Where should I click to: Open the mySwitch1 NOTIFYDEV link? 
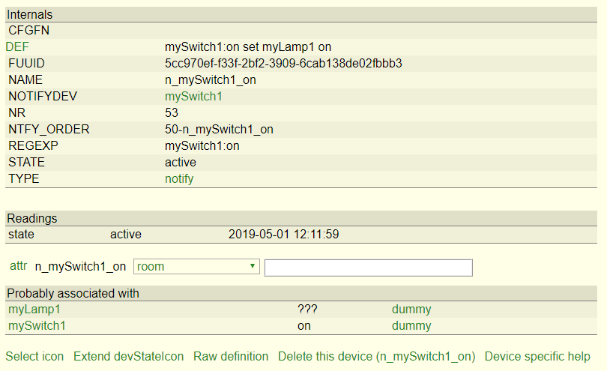click(193, 97)
